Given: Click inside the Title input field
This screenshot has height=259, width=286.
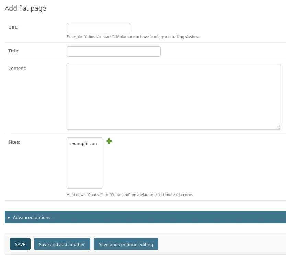Looking at the screenshot, I should (x=113, y=51).
